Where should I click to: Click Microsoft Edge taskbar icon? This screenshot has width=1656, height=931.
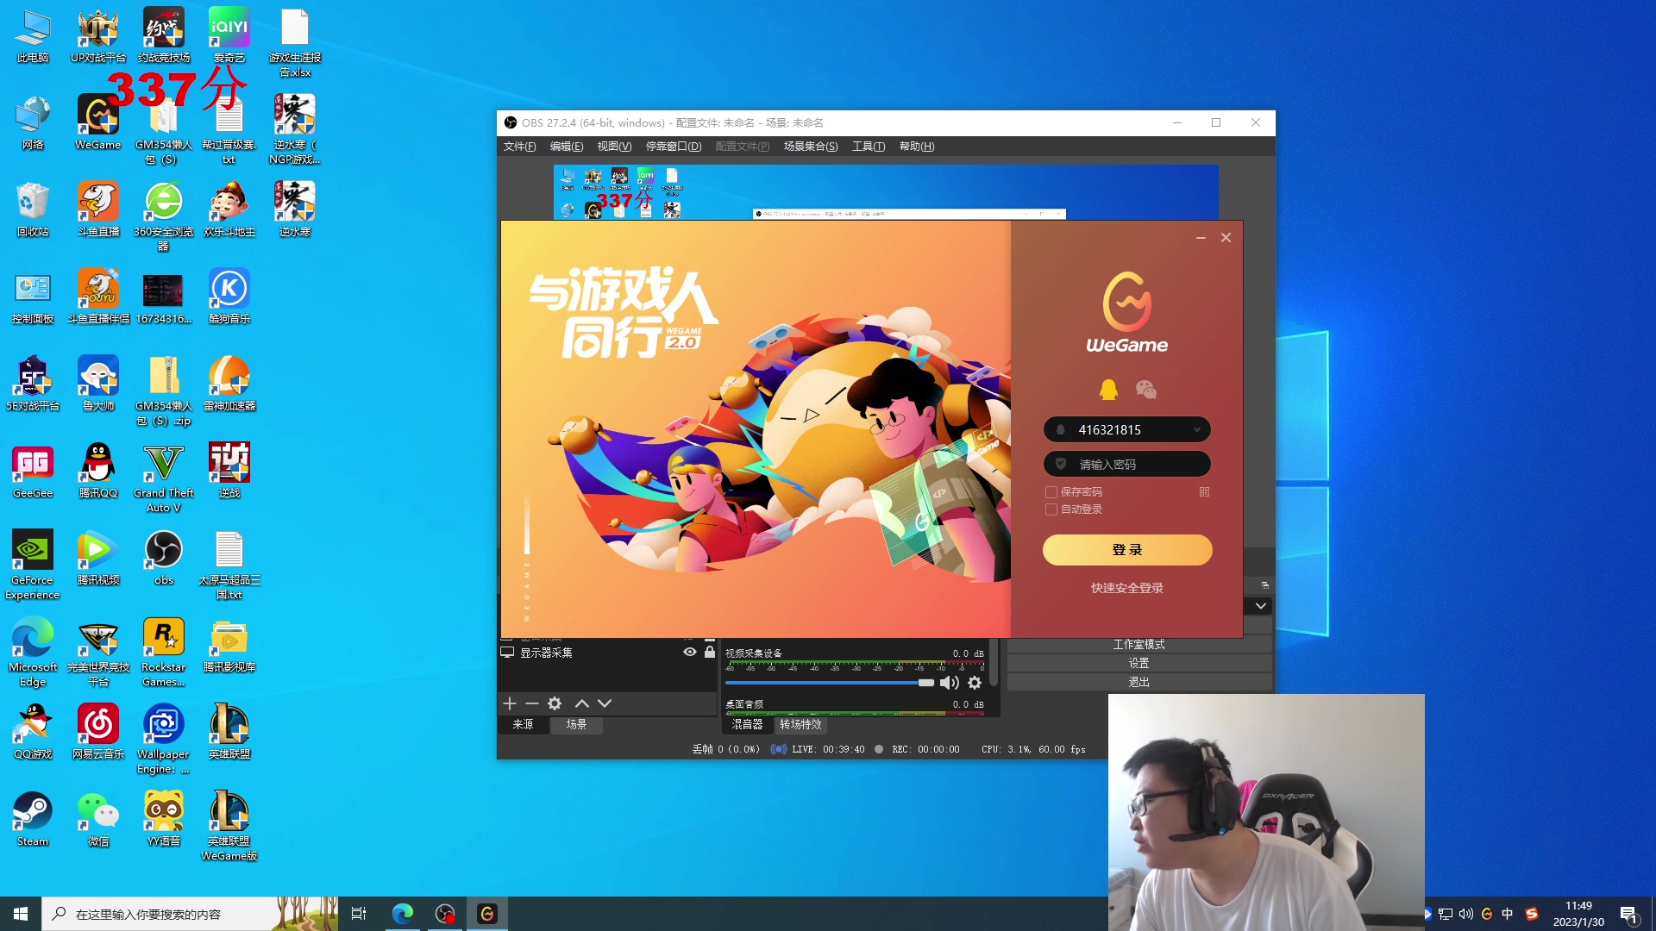[403, 914]
